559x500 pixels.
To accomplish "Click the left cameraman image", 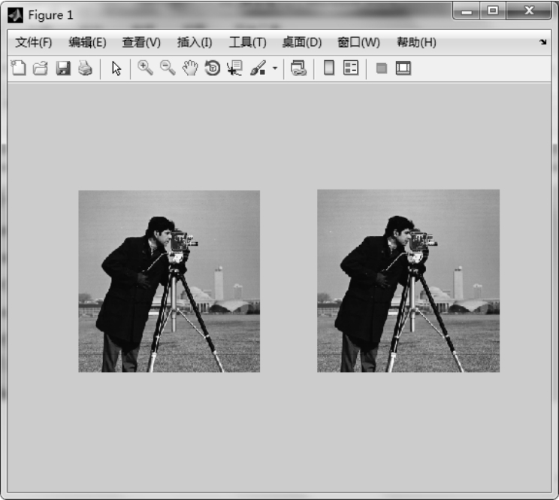I will click(x=169, y=281).
